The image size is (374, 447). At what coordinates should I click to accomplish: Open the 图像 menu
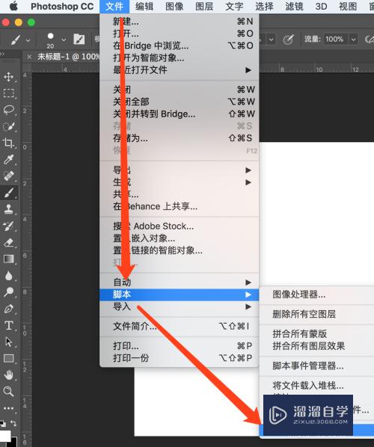pyautogui.click(x=174, y=6)
